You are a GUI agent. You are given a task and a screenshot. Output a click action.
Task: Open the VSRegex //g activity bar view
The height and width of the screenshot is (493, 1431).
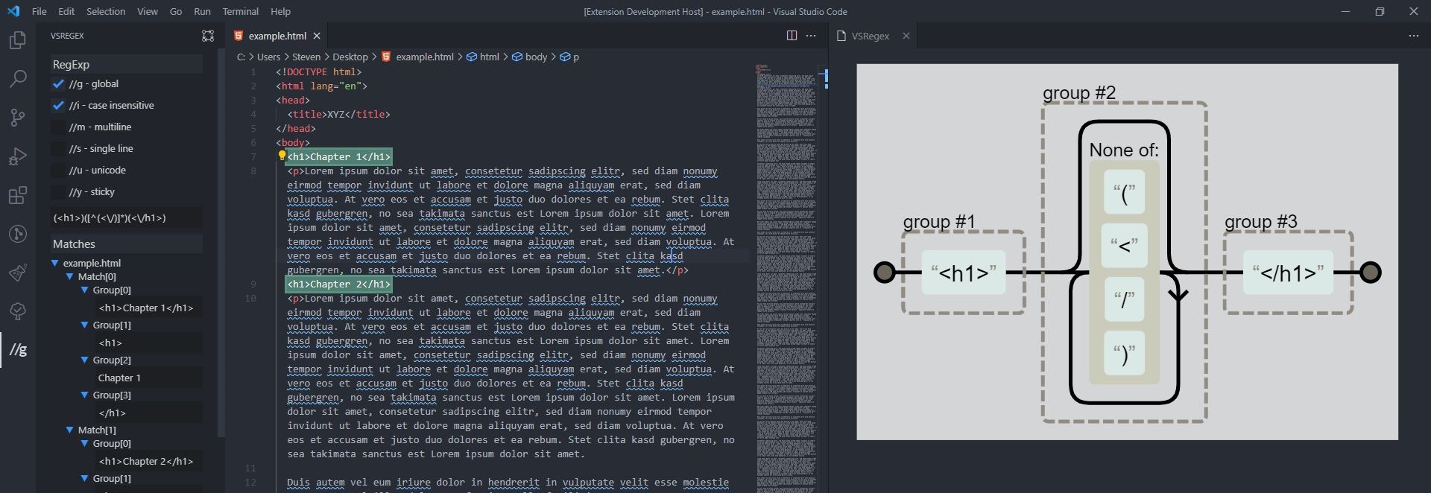pyautogui.click(x=18, y=349)
